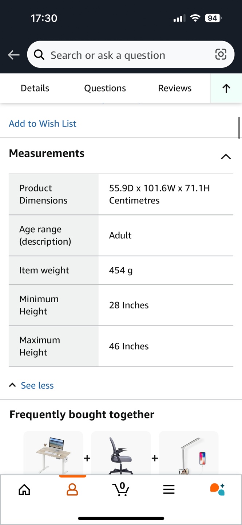Switch to the Questions tab
Viewport: 242px width, 525px height.
(x=105, y=88)
